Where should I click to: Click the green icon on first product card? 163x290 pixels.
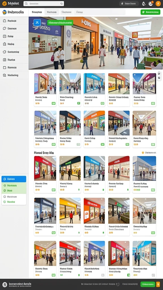53,103
